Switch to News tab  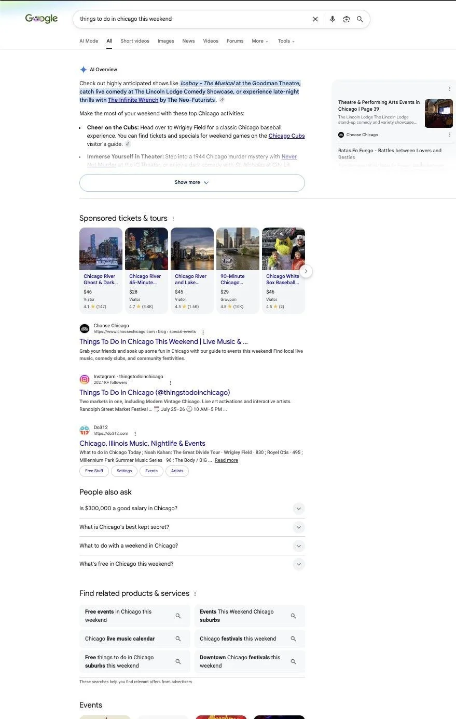click(x=188, y=41)
